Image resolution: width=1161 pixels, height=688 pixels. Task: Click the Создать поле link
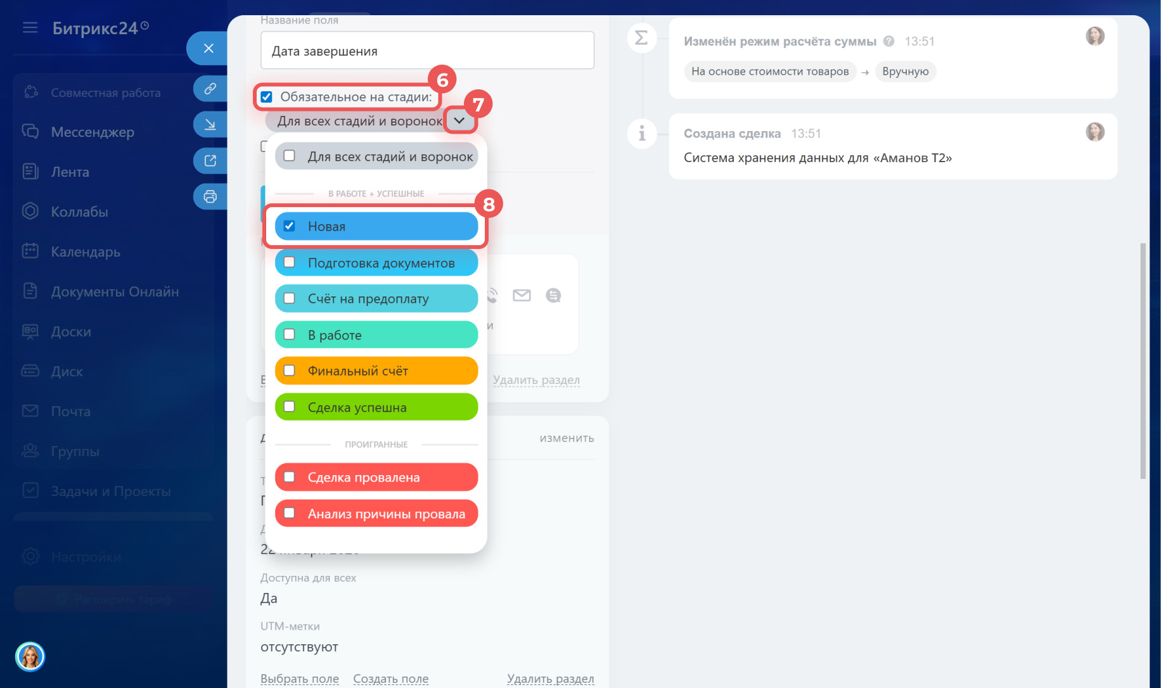click(x=390, y=678)
